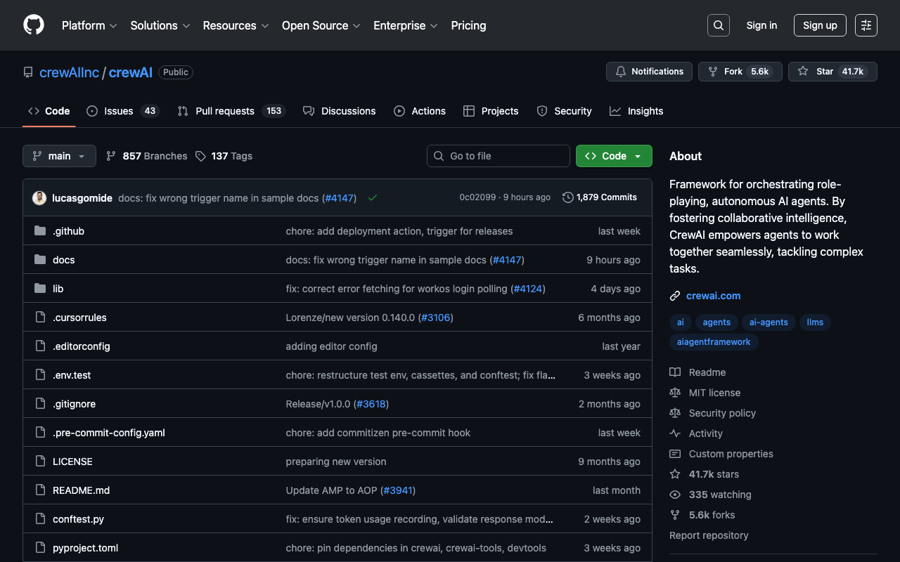Expand the main branch dropdown

point(59,156)
